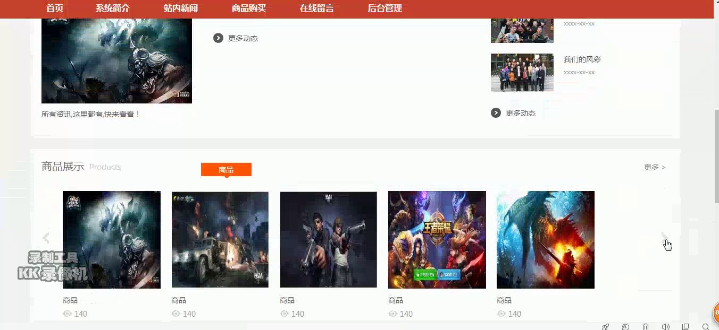The height and width of the screenshot is (330, 719).
Task: Click the compass icon in the browser status bar
Action: click(x=625, y=326)
